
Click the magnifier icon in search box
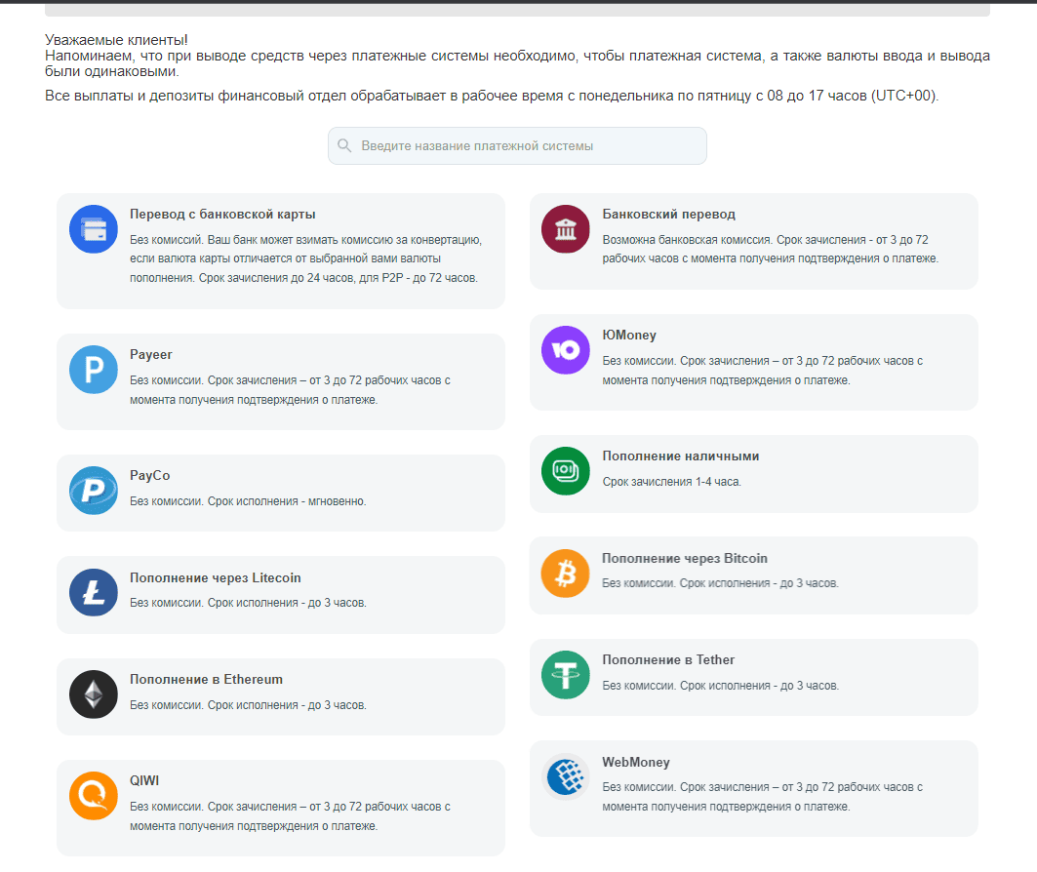(x=344, y=145)
